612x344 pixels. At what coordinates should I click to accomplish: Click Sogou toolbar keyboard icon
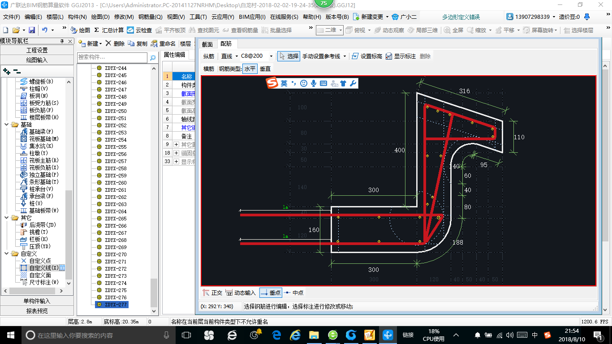[323, 83]
